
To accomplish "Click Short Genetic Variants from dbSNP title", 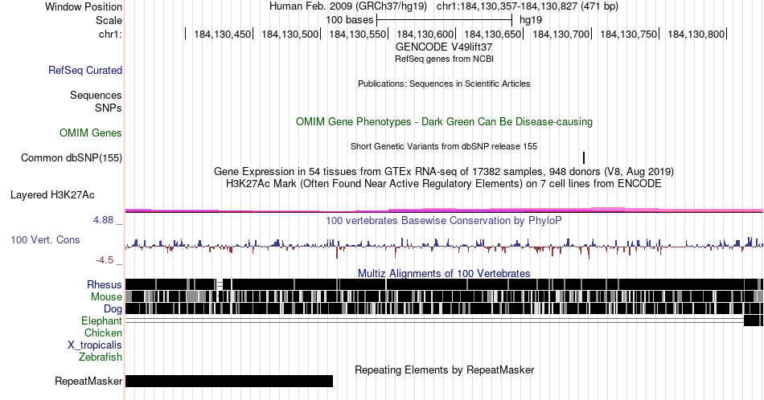I will [444, 146].
